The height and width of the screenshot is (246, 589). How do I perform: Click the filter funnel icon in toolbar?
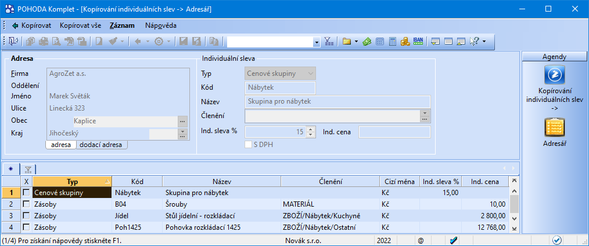(x=329, y=42)
